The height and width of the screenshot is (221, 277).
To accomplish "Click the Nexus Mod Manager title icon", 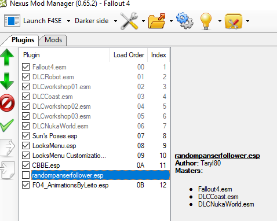I will coord(3,3).
